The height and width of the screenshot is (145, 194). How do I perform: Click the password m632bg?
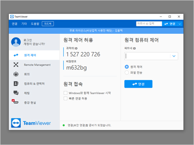pos(76,67)
